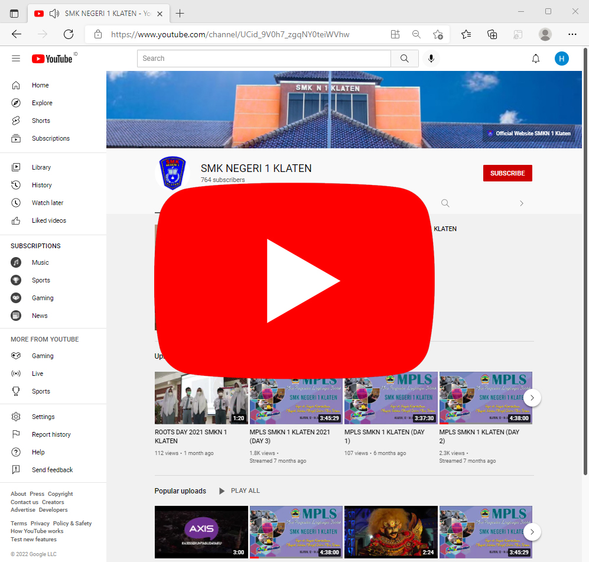Open the account avatar 'H' menu
This screenshot has height=562, width=589.
pos(562,59)
